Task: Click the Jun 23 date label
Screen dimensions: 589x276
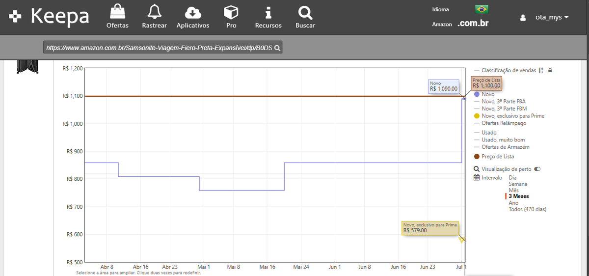Action: pyautogui.click(x=428, y=267)
